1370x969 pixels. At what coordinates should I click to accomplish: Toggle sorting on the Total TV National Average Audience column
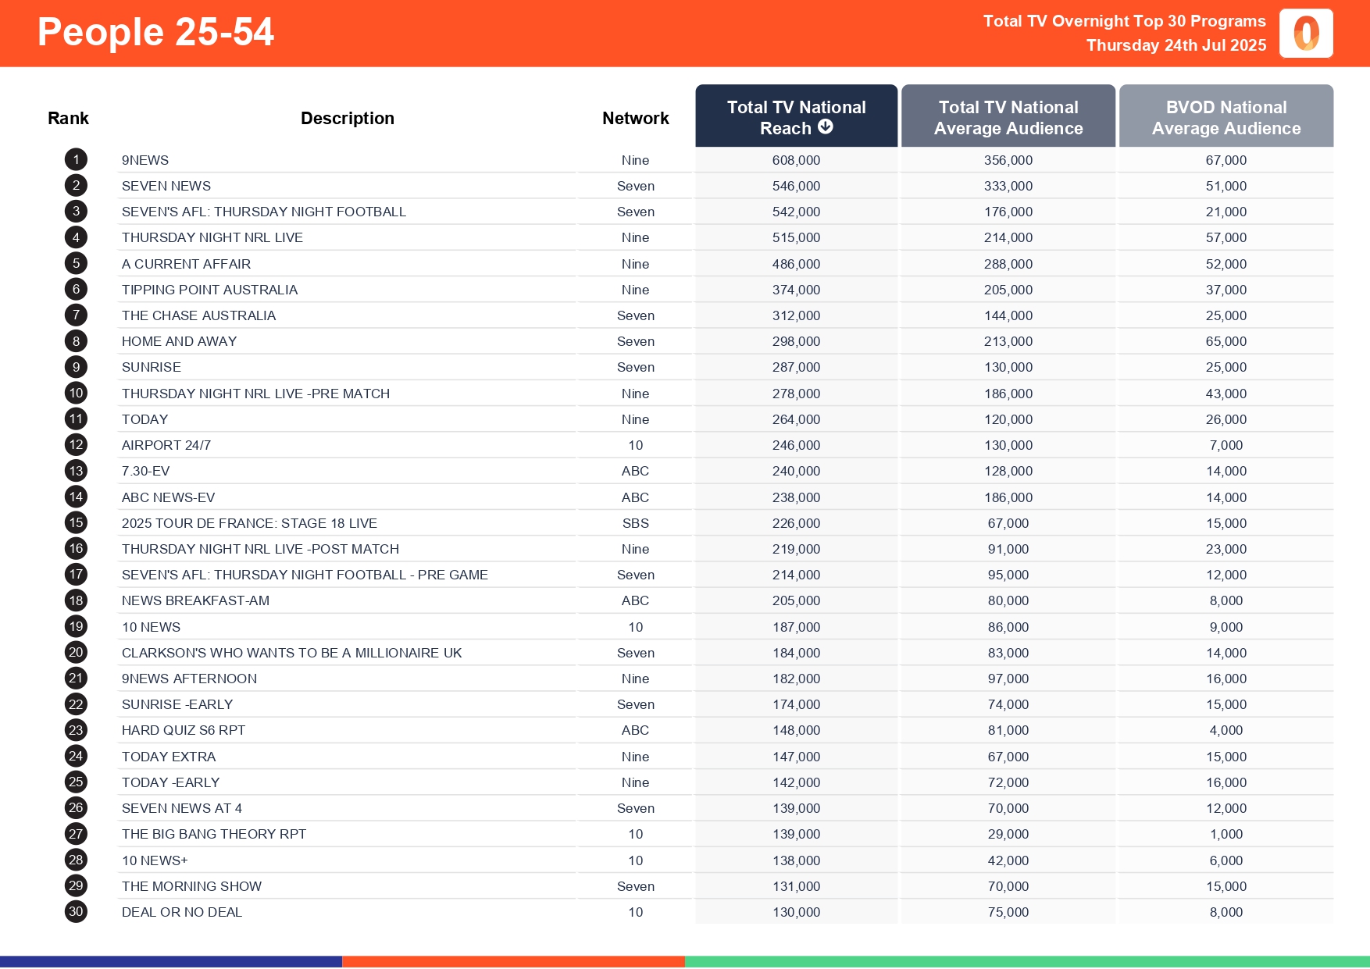1008,117
